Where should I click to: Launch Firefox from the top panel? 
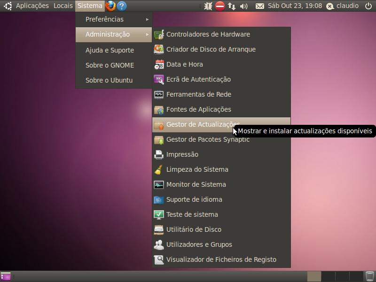(x=110, y=6)
